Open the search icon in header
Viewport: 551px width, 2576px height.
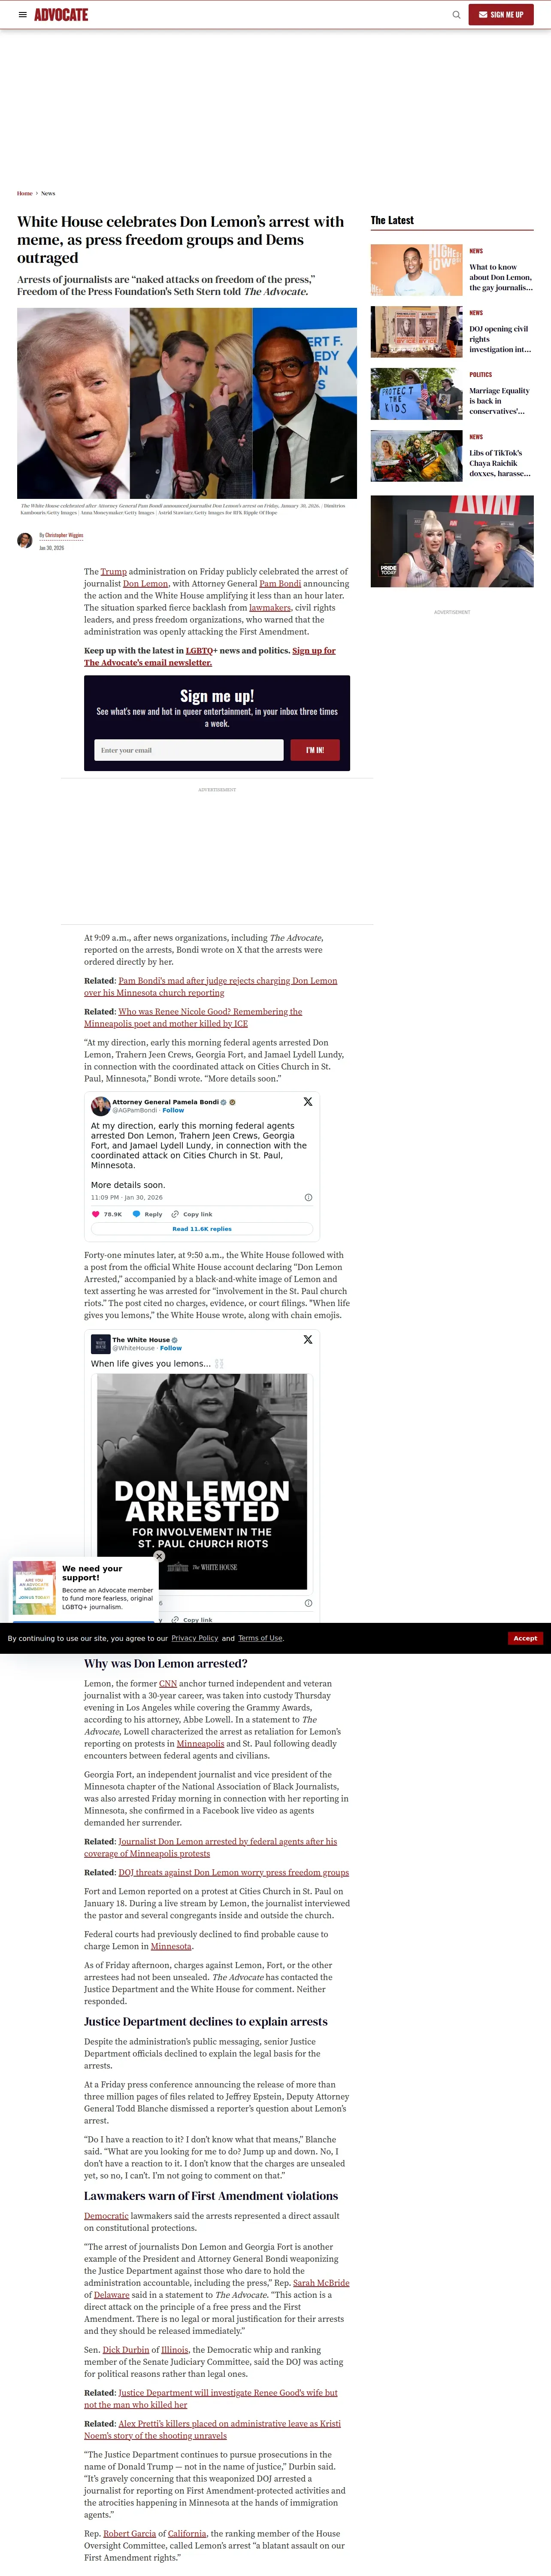(456, 15)
